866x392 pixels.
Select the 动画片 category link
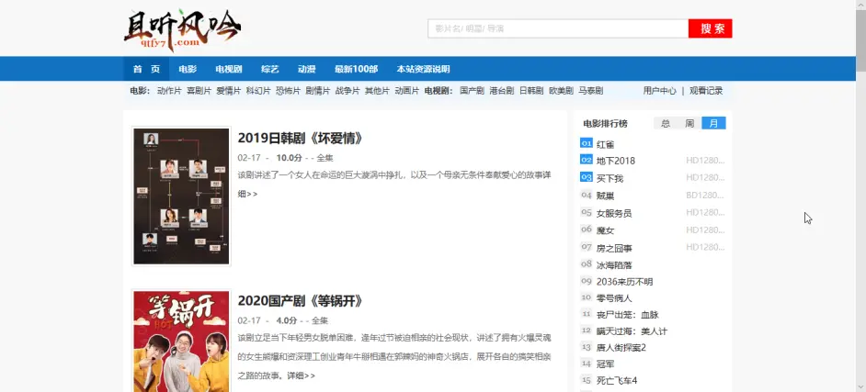tap(407, 91)
